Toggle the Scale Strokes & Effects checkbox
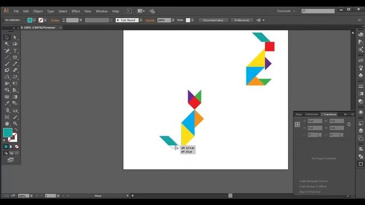This screenshot has height=205, width=365. 297,186
